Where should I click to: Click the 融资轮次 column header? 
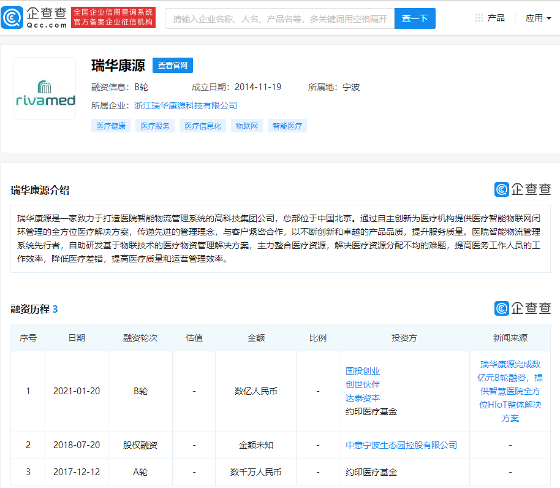point(140,338)
